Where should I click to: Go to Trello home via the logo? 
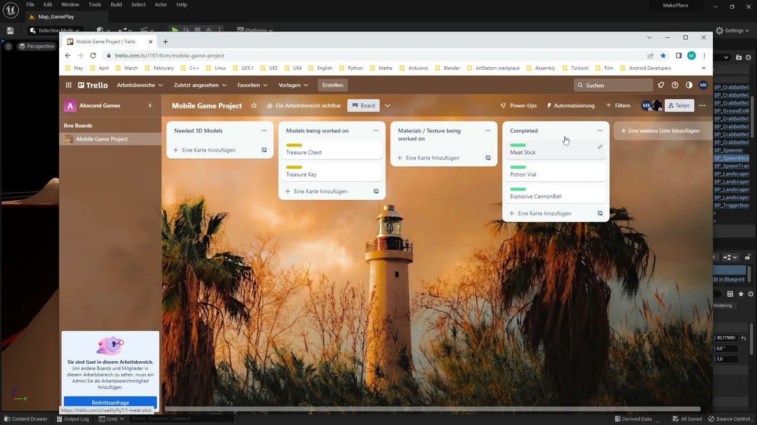coord(93,85)
